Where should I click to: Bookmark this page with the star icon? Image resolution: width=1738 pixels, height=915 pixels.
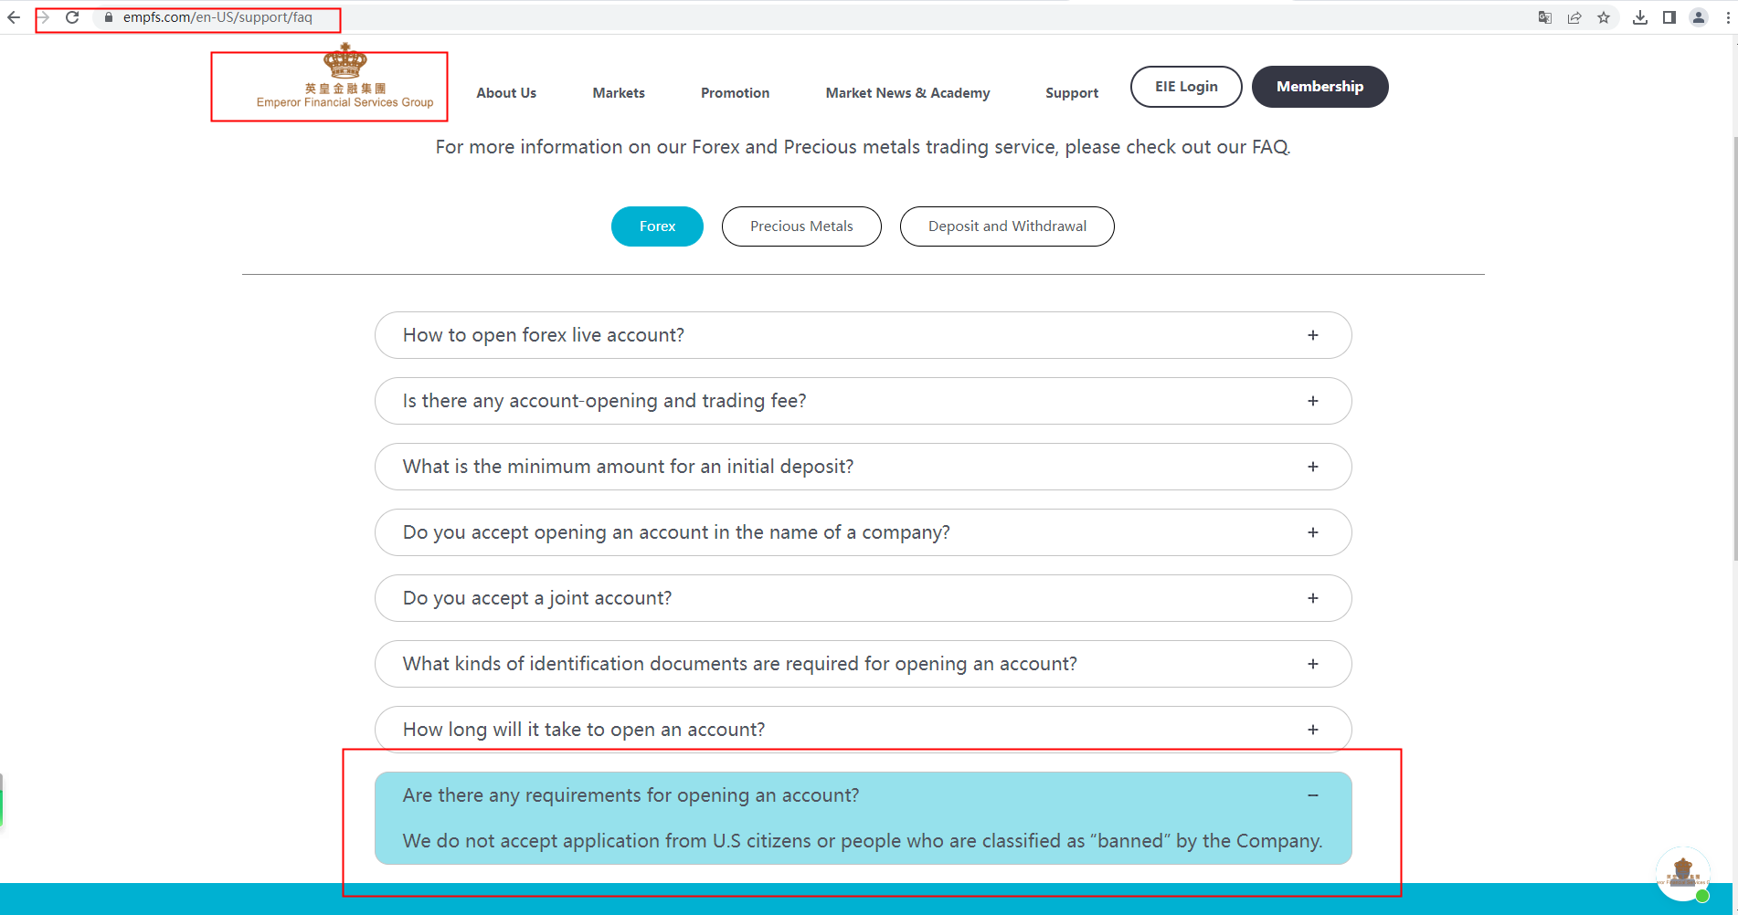[1604, 17]
